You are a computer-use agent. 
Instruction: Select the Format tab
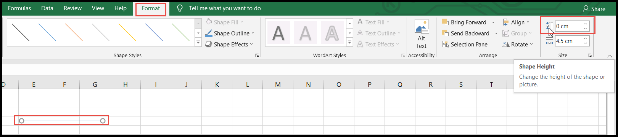click(151, 8)
